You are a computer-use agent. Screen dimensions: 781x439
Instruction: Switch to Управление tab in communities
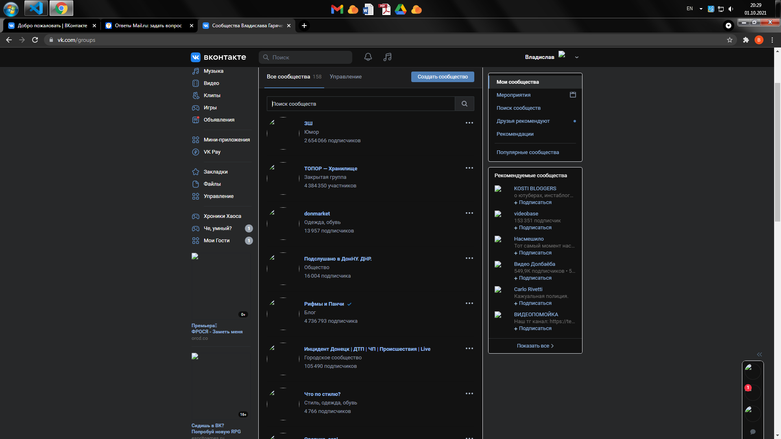(345, 76)
